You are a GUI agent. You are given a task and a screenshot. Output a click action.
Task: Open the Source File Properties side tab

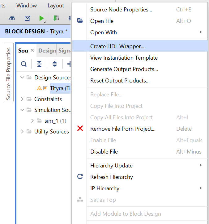pos(8,74)
